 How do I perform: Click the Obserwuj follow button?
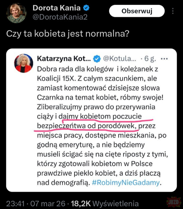[137, 12]
